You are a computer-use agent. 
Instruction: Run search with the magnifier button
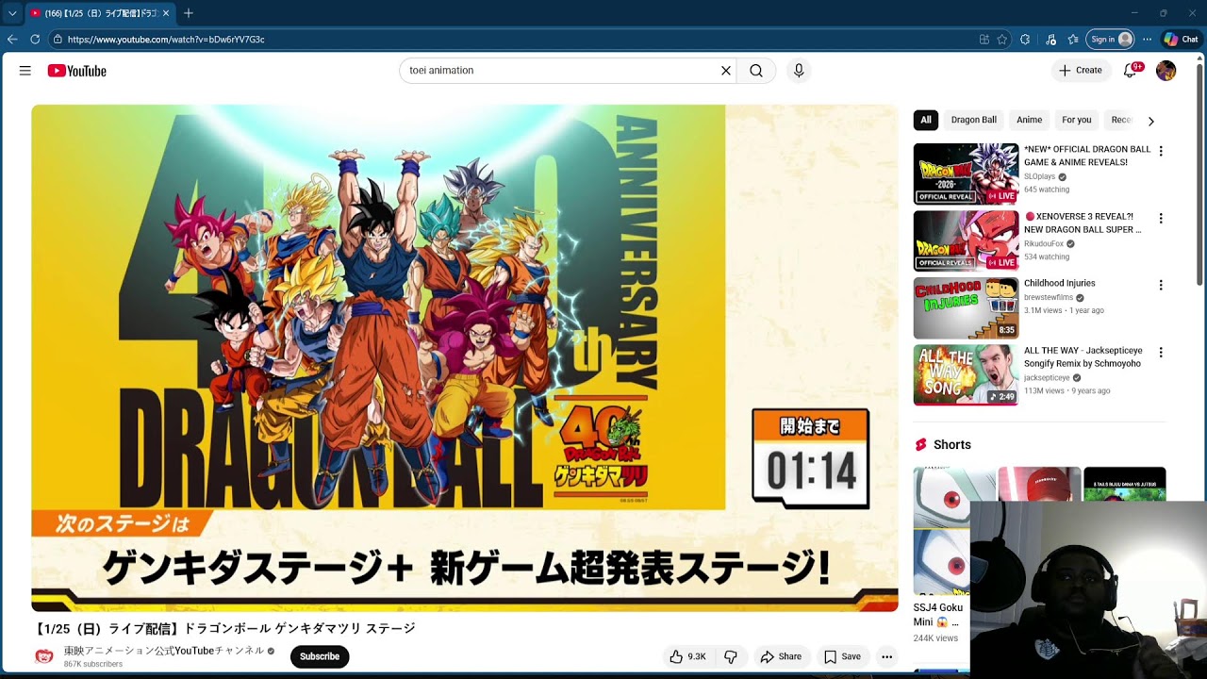[756, 71]
